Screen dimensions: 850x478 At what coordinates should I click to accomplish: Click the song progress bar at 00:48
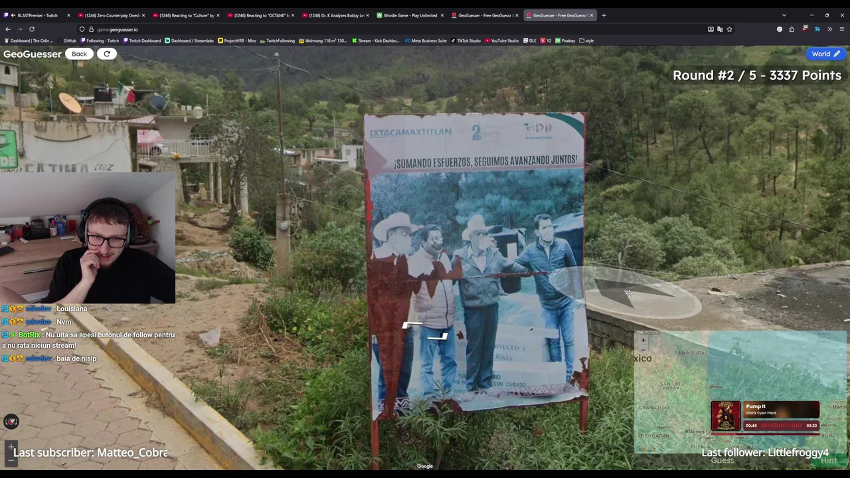click(781, 426)
